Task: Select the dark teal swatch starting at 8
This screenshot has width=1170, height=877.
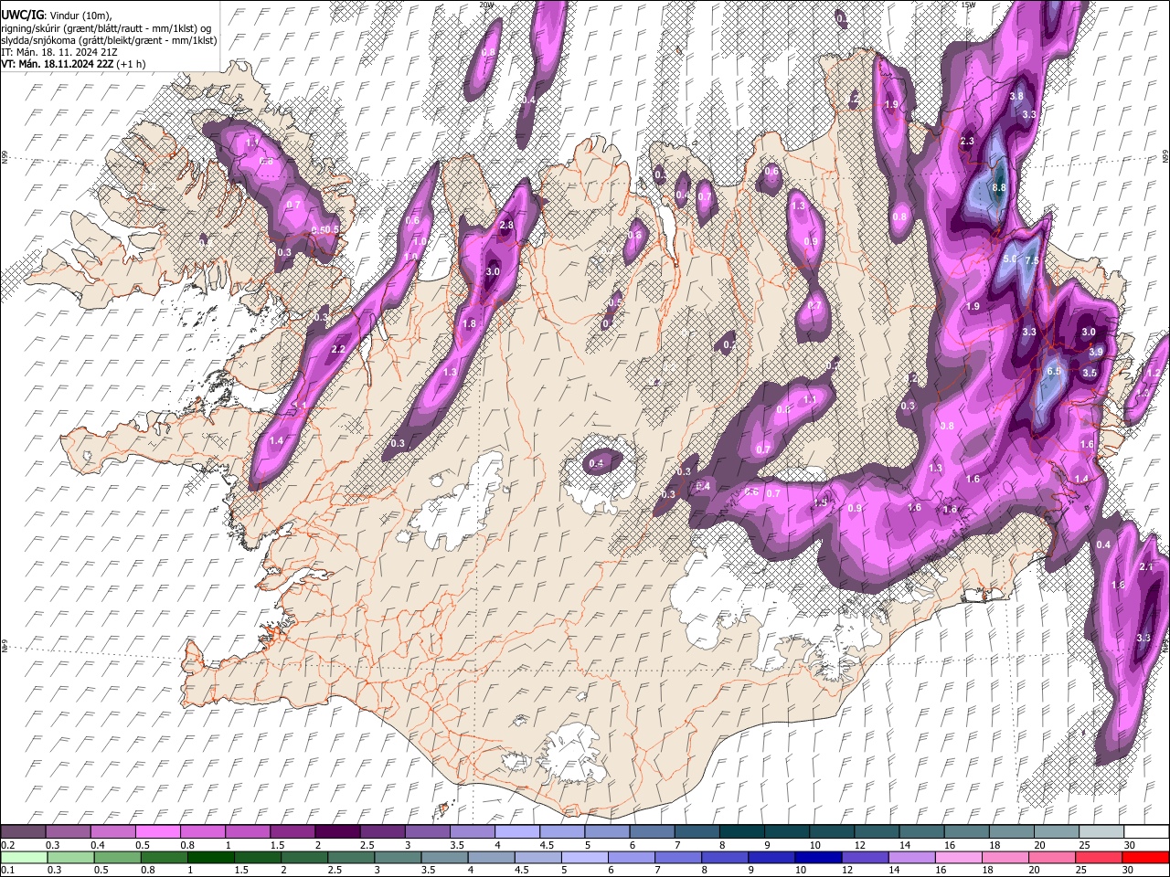Action: 741,831
